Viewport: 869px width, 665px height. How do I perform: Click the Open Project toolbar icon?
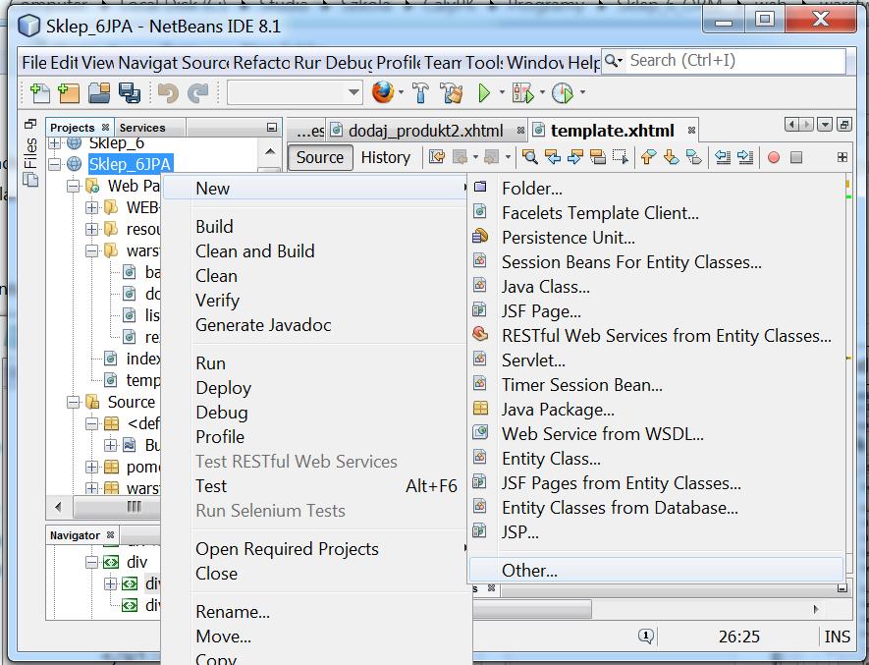point(99,92)
